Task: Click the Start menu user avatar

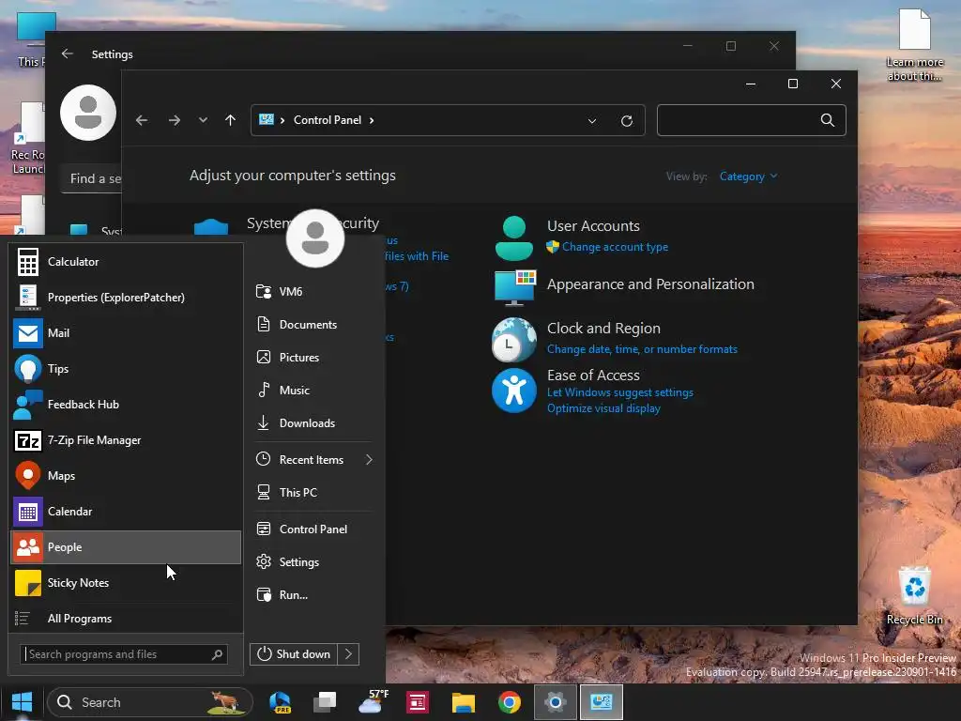Action: coord(315,238)
